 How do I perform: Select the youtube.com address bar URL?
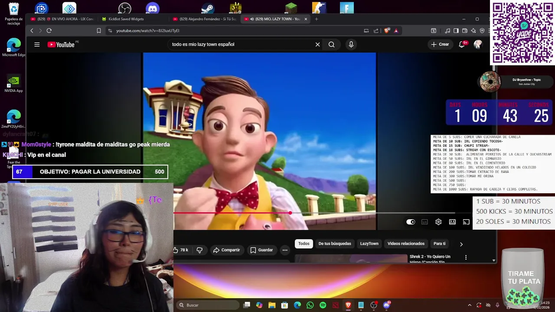tap(148, 30)
